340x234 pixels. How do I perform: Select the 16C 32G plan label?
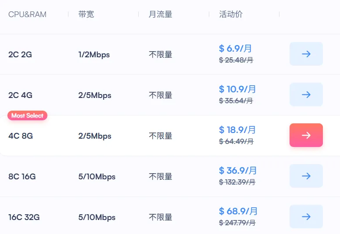click(24, 217)
